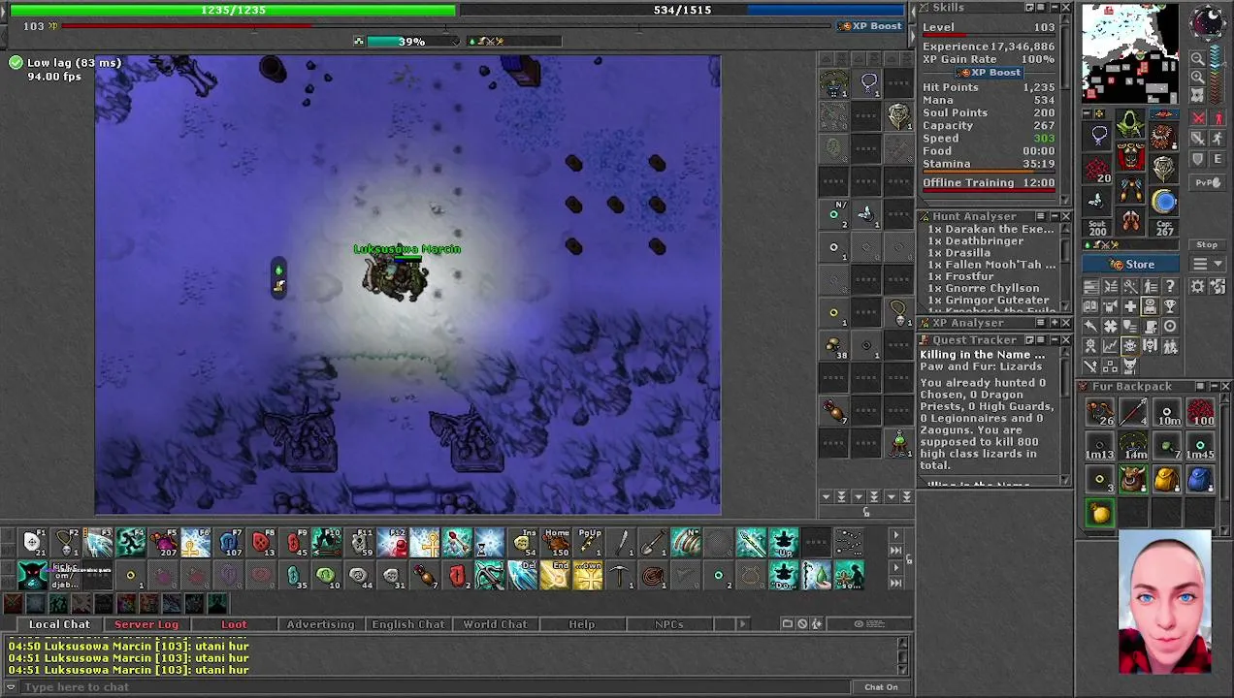Toggle balanced fight mode
The height and width of the screenshot is (698, 1234).
click(1199, 138)
